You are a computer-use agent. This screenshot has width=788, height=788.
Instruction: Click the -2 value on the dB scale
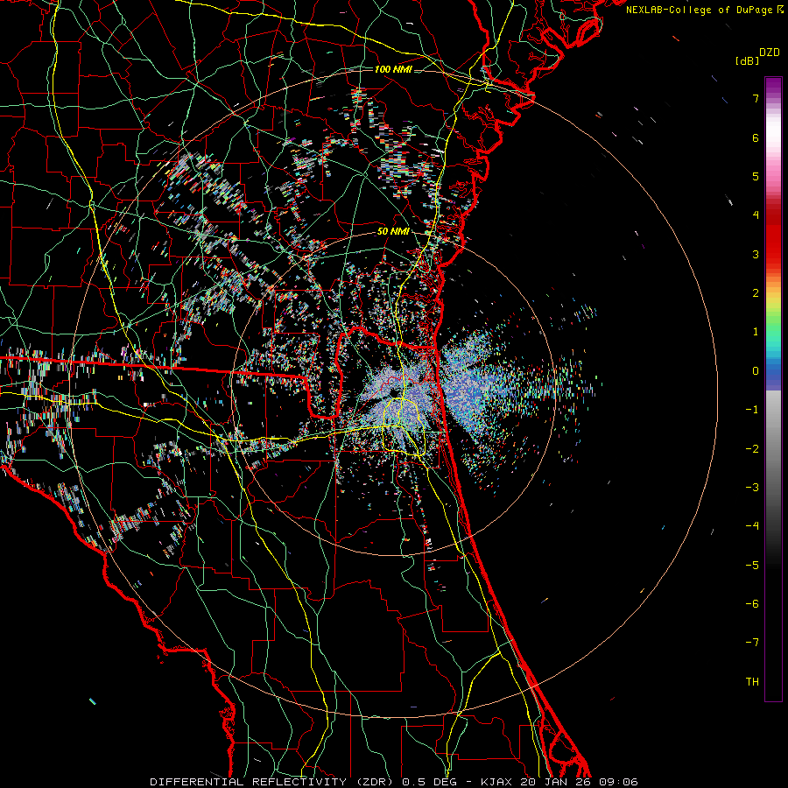[752, 449]
